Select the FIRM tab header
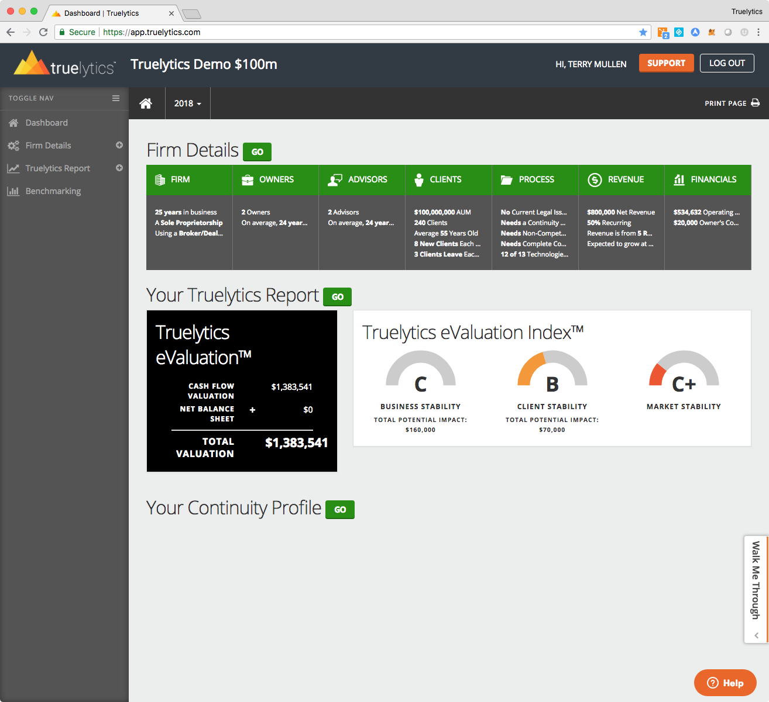 tap(190, 180)
